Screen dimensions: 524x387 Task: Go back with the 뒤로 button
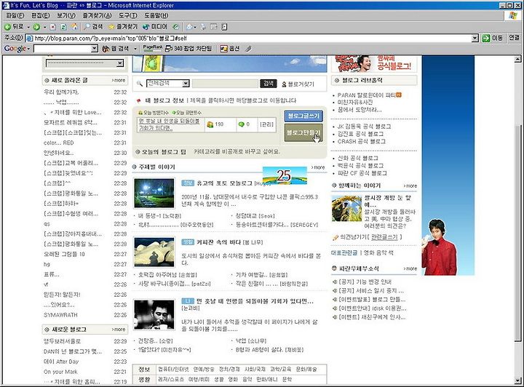14,27
